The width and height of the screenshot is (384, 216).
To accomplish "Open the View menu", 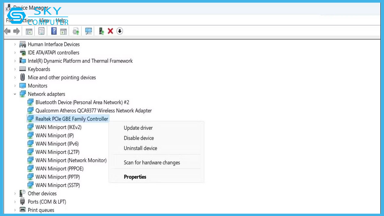I will (44, 20).
